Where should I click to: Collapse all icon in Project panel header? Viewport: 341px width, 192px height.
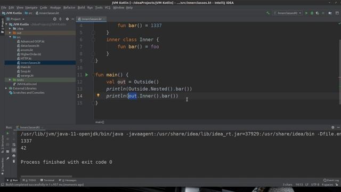point(60,19)
